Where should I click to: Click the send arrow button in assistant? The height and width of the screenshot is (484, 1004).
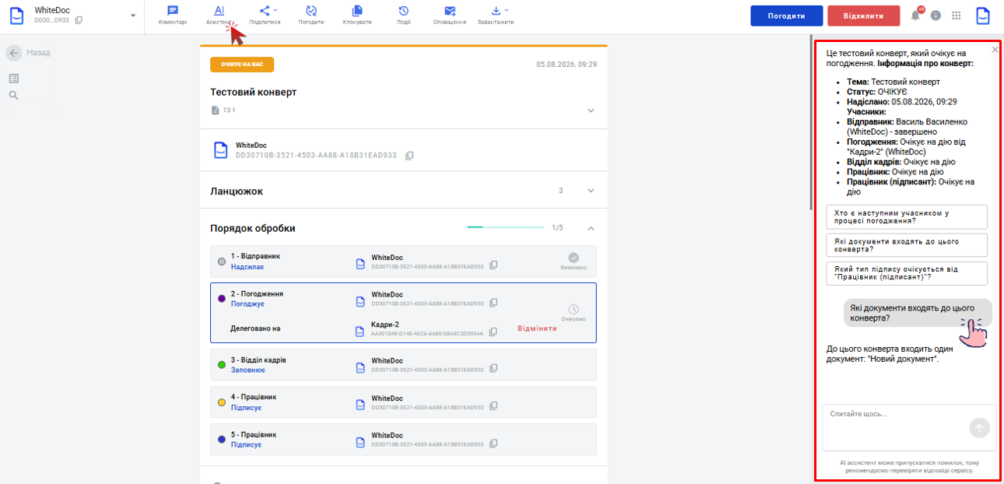979,427
